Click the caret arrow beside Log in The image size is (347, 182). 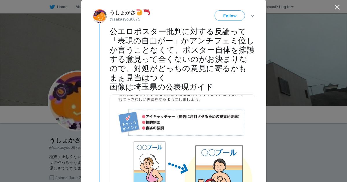coord(292,7)
